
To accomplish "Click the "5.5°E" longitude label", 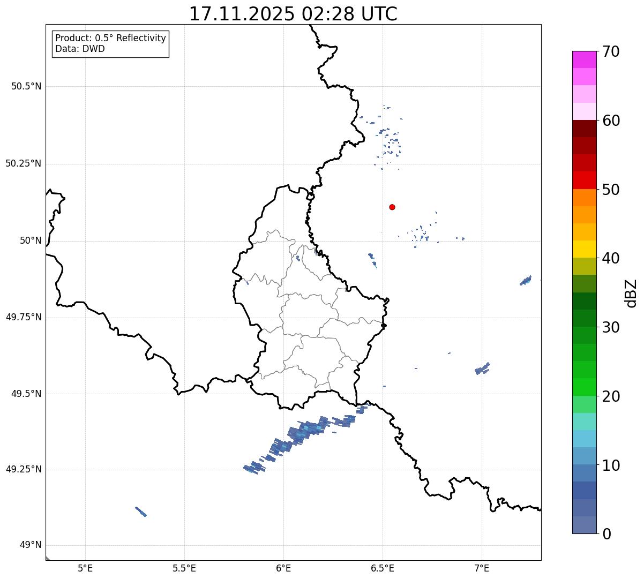I will pos(184,568).
